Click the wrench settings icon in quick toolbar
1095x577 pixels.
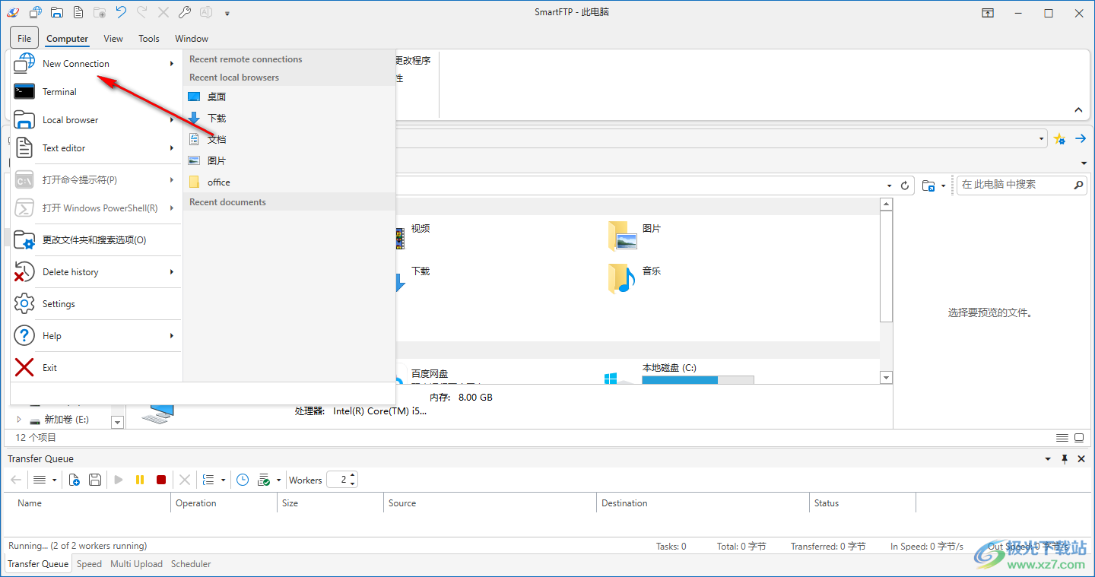(185, 12)
